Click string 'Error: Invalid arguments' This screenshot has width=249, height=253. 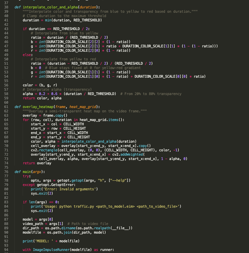69,189
